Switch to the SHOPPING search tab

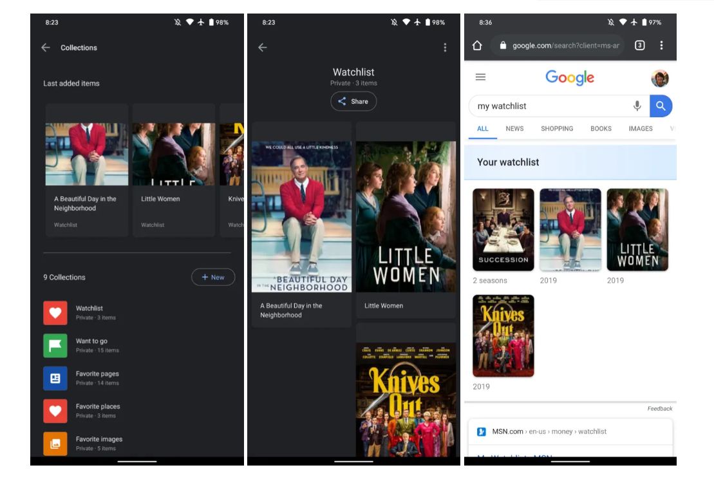(557, 129)
